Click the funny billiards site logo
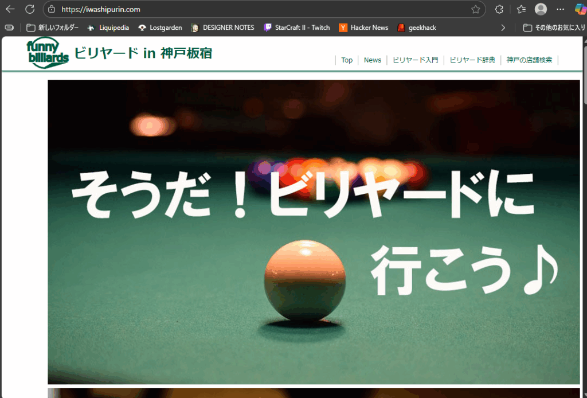The width and height of the screenshot is (587, 398). pos(48,54)
